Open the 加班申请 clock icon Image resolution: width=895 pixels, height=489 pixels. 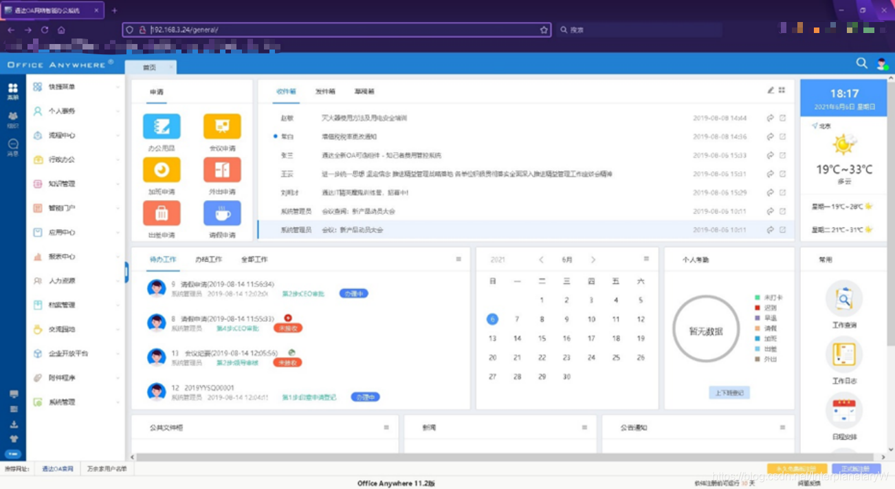(x=162, y=170)
